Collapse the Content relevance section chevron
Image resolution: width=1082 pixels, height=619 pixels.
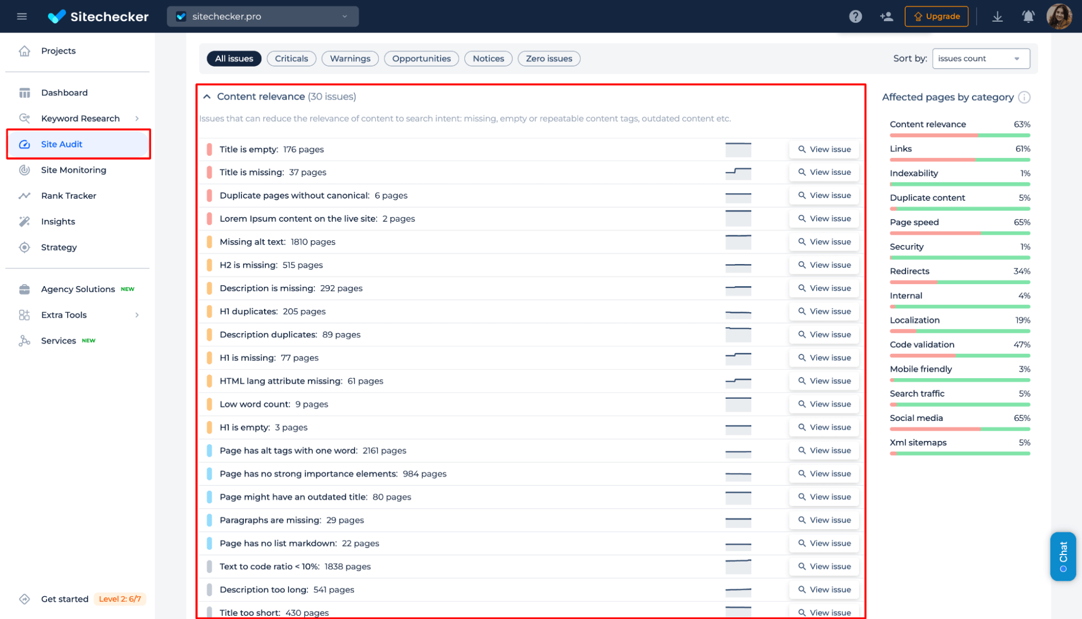pyautogui.click(x=208, y=97)
